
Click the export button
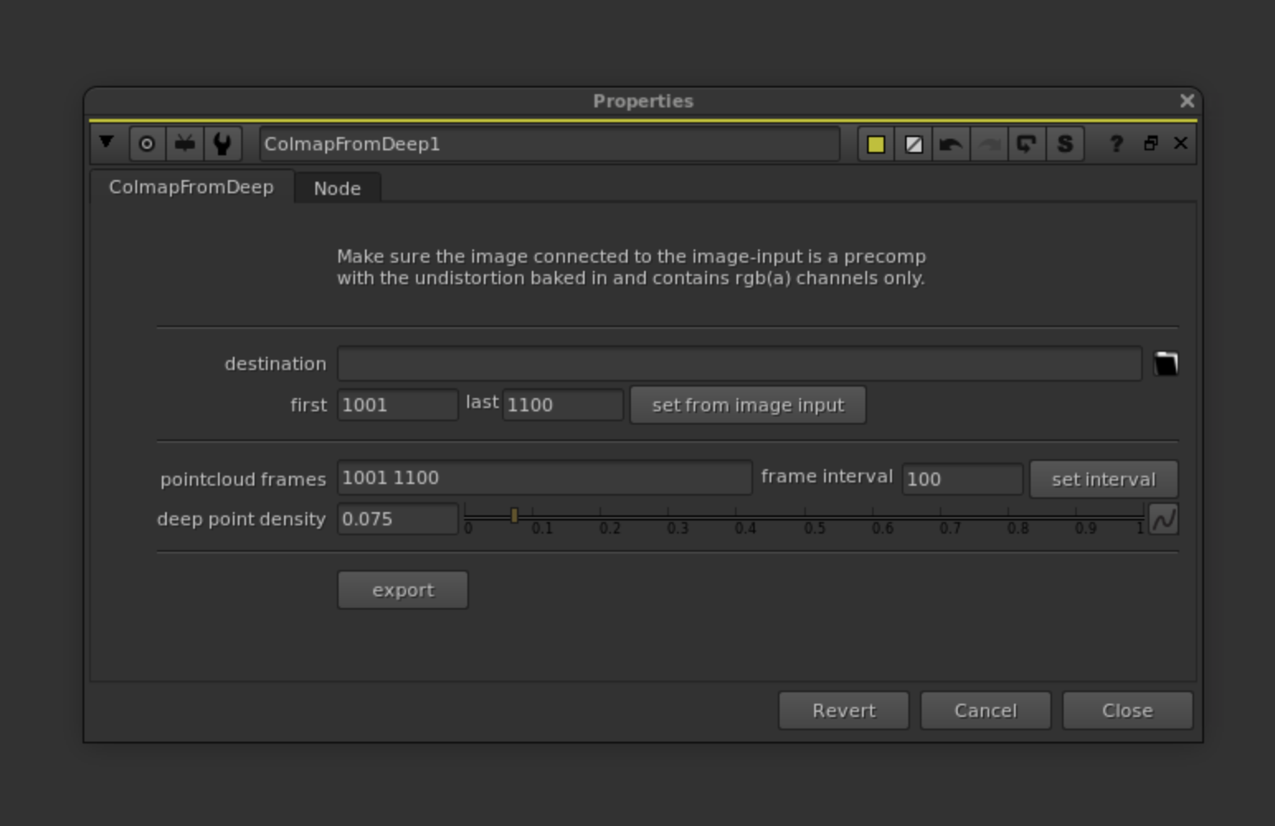402,590
